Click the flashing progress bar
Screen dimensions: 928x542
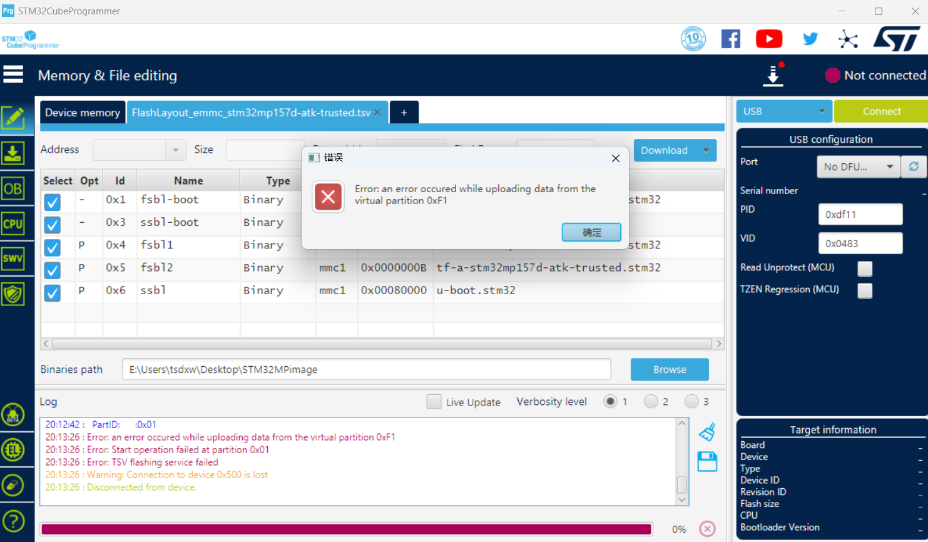(347, 529)
